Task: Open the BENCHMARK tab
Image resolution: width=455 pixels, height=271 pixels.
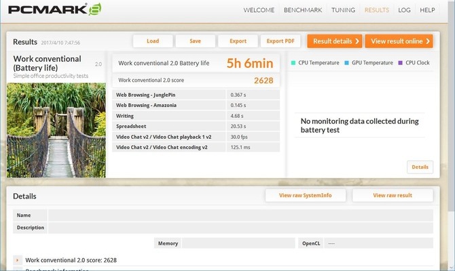Action: 303,10
